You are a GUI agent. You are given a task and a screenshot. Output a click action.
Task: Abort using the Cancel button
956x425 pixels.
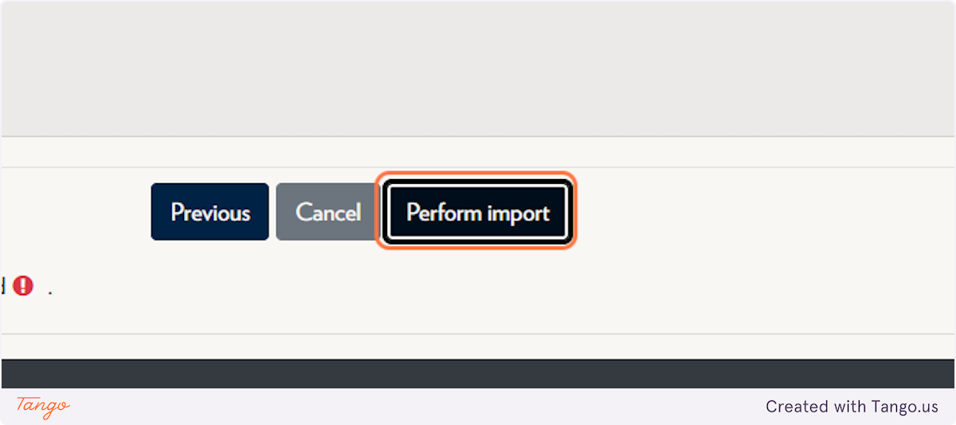coord(328,212)
